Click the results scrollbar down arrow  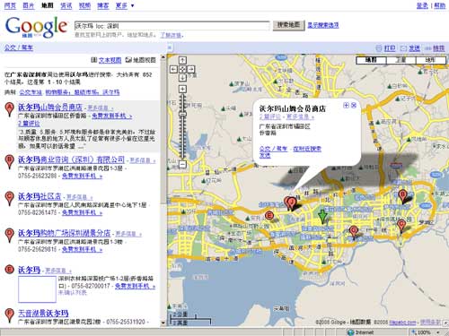[163, 323]
